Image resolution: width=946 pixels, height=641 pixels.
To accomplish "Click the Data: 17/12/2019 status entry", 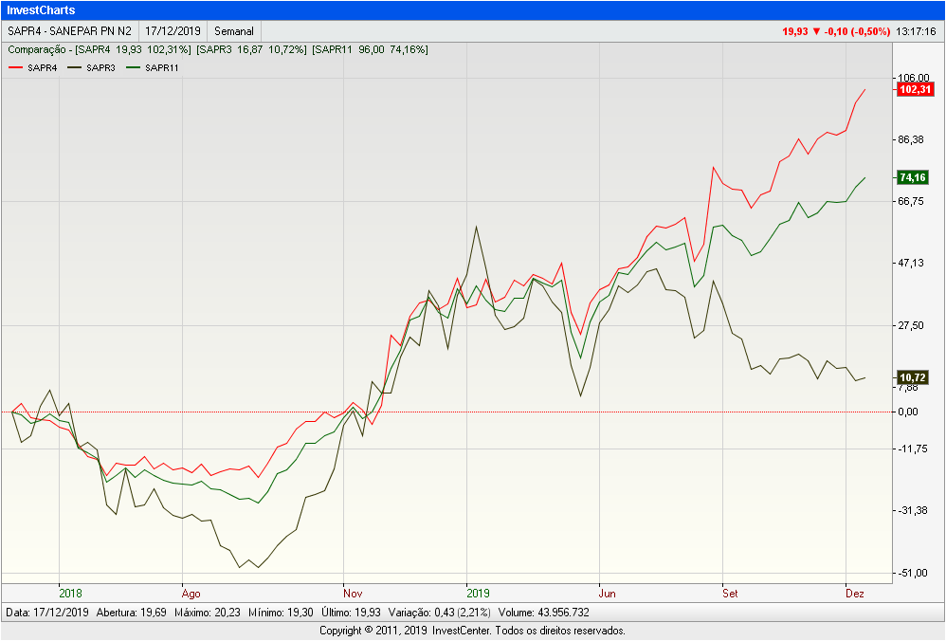I will 47,612.
